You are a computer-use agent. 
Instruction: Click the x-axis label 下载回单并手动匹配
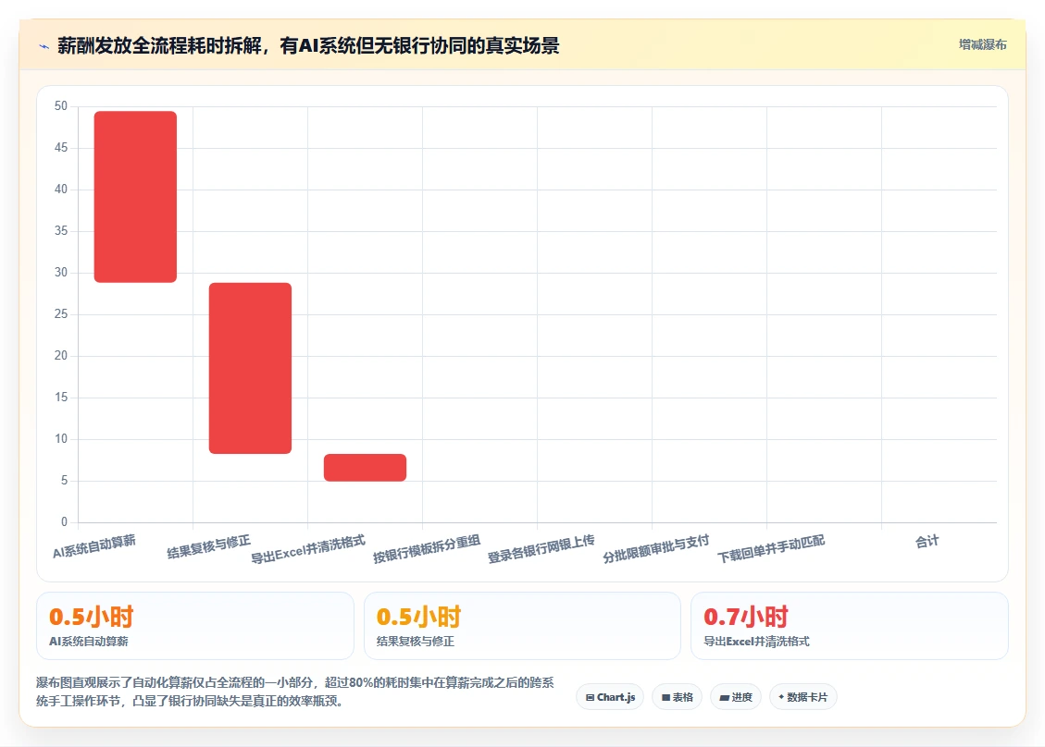click(x=771, y=549)
